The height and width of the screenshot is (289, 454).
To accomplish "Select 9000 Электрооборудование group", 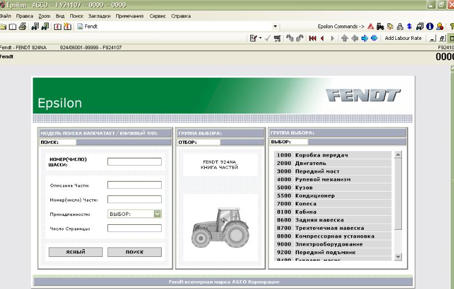I will pyautogui.click(x=333, y=244).
